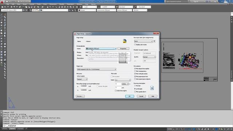Open the color control ByLayer swatch dropdown
The width and height of the screenshot is (233, 131).
click(87, 10)
